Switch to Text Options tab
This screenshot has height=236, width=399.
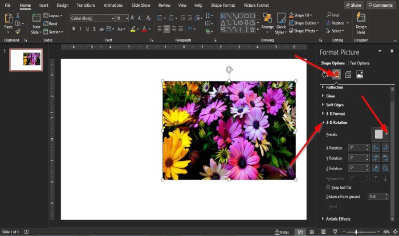[x=359, y=63]
